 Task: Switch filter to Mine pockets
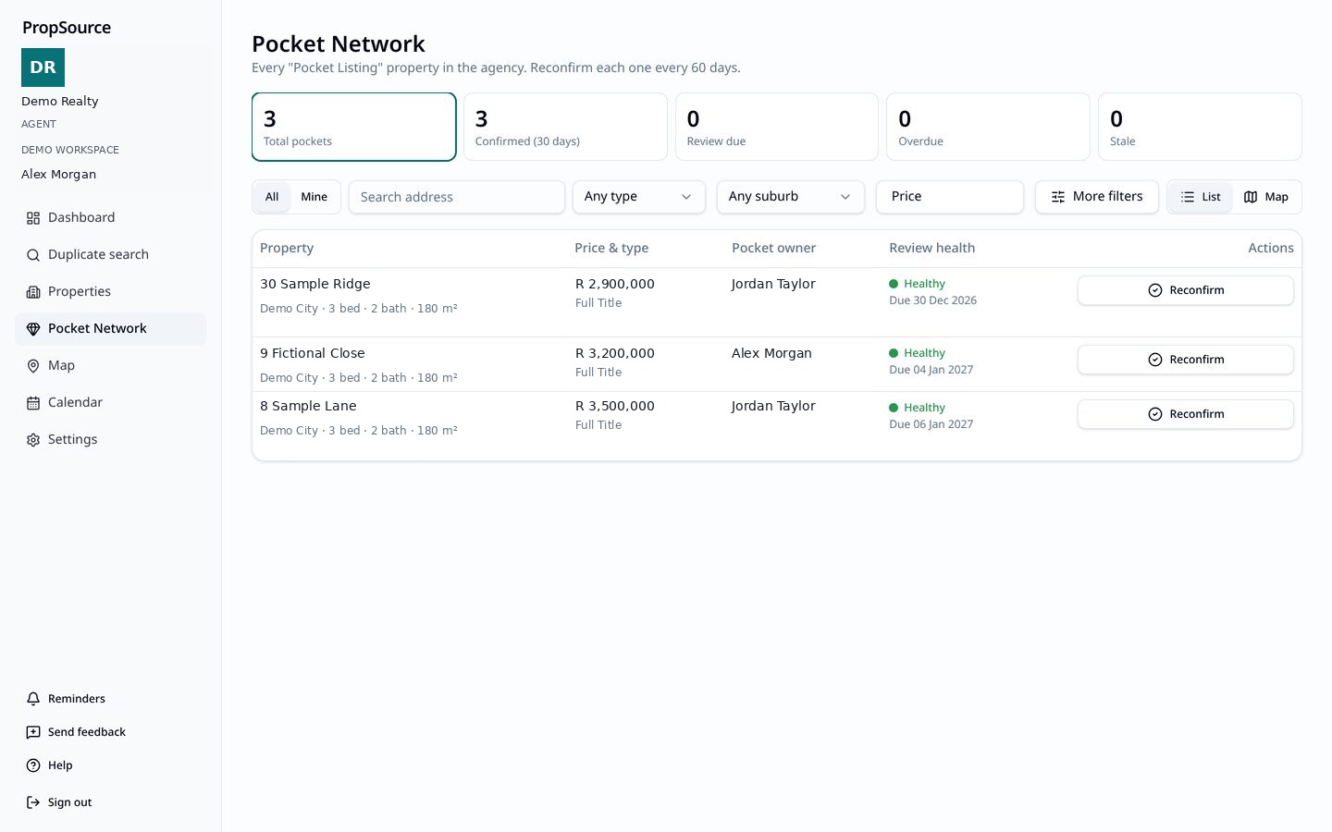(x=314, y=197)
